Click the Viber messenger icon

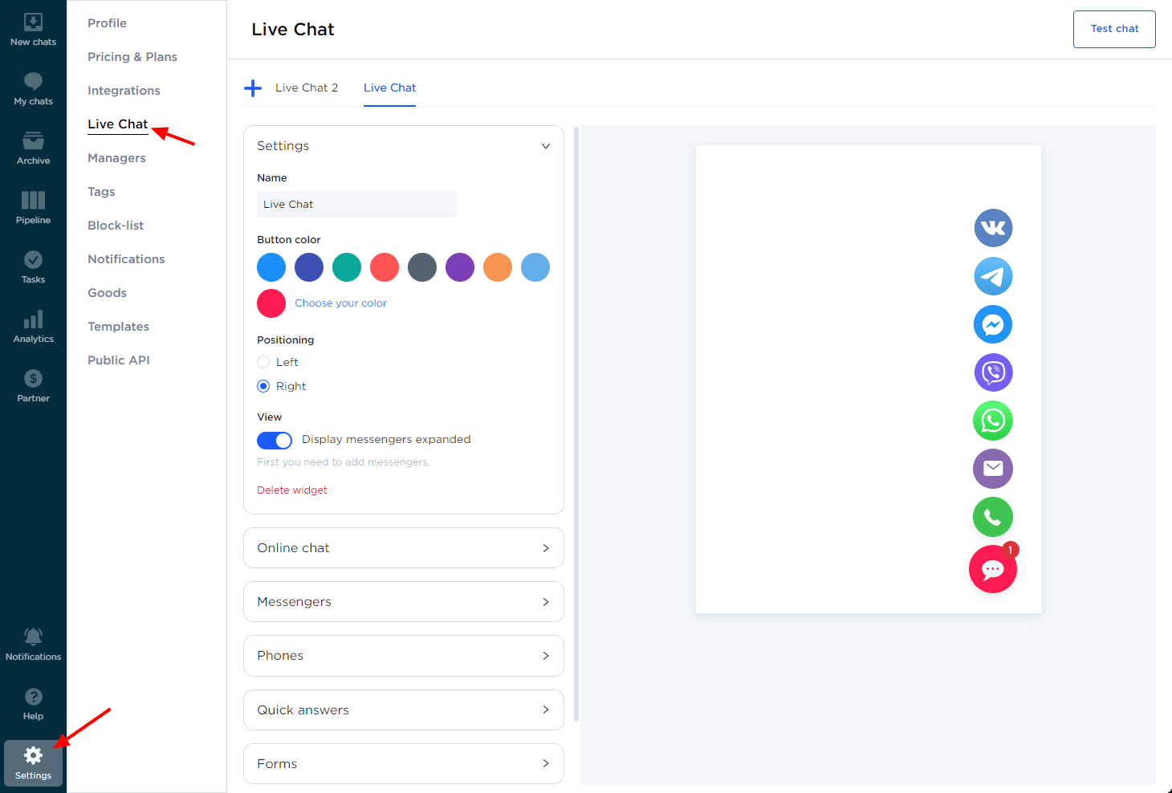993,372
